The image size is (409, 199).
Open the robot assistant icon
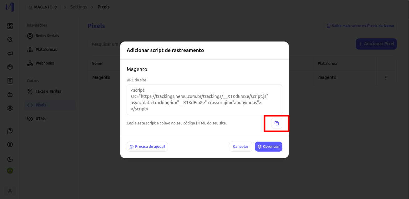pos(10,95)
